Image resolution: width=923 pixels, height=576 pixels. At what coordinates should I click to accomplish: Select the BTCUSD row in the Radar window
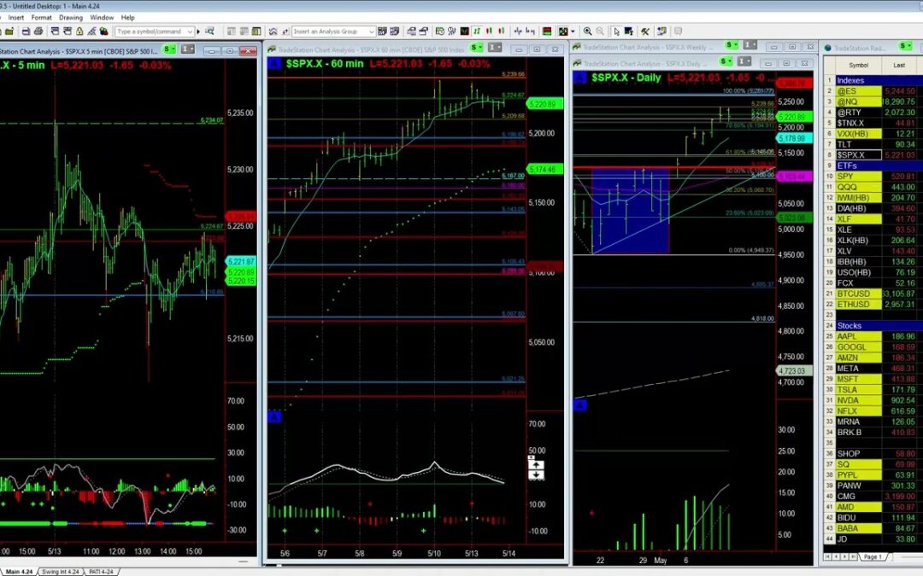coord(873,294)
